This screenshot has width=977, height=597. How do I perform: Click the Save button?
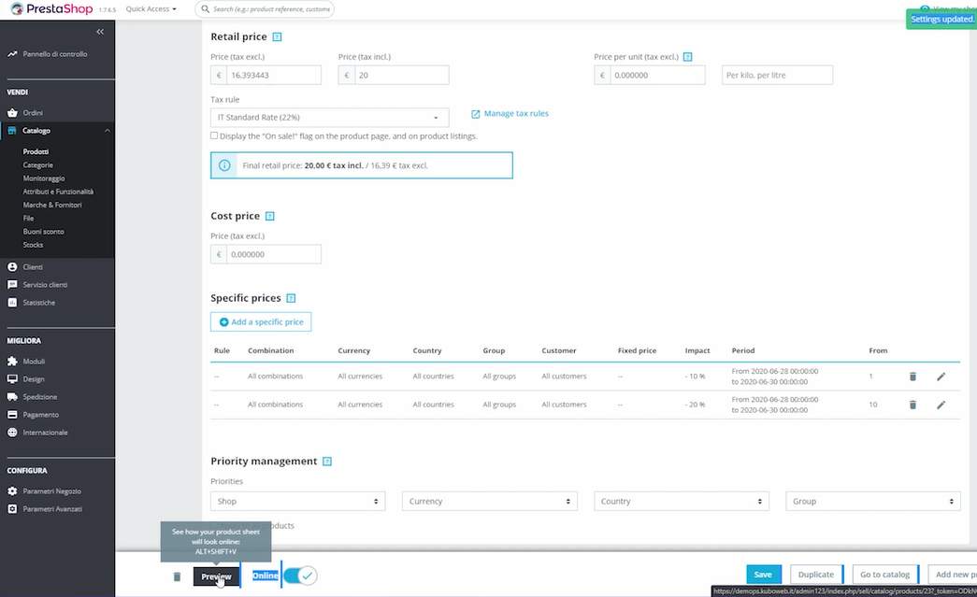coord(763,575)
